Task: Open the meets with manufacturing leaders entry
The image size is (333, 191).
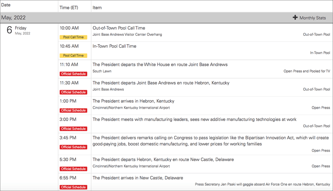Action: (194, 119)
